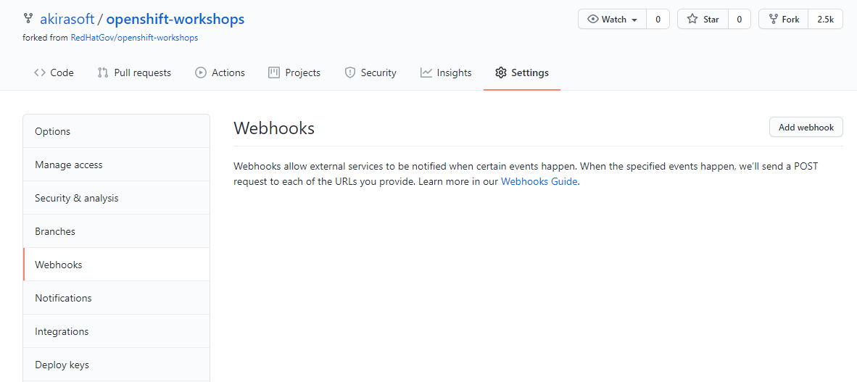Click the Projects board icon

click(274, 72)
